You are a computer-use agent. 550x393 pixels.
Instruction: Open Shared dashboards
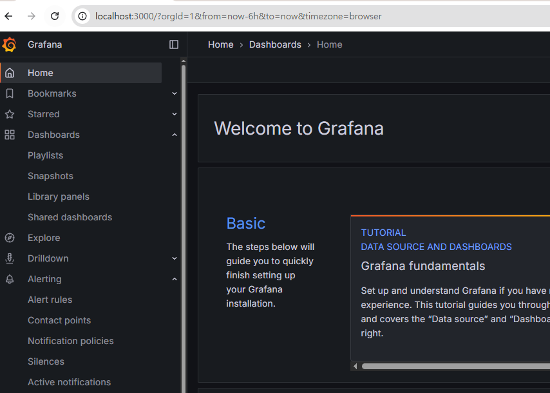(70, 217)
